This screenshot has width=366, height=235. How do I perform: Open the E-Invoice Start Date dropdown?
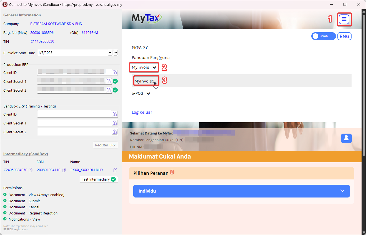tap(110, 52)
